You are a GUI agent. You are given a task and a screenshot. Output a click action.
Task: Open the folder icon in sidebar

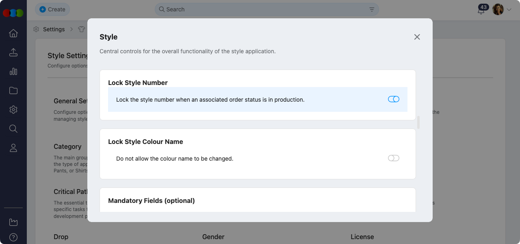13,91
